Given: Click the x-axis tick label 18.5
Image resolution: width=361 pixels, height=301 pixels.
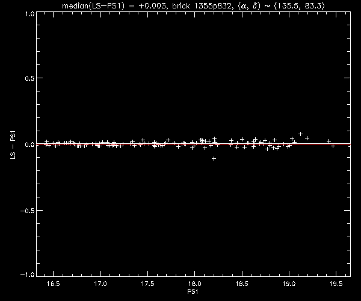Looking at the screenshot, I should click(x=242, y=284).
